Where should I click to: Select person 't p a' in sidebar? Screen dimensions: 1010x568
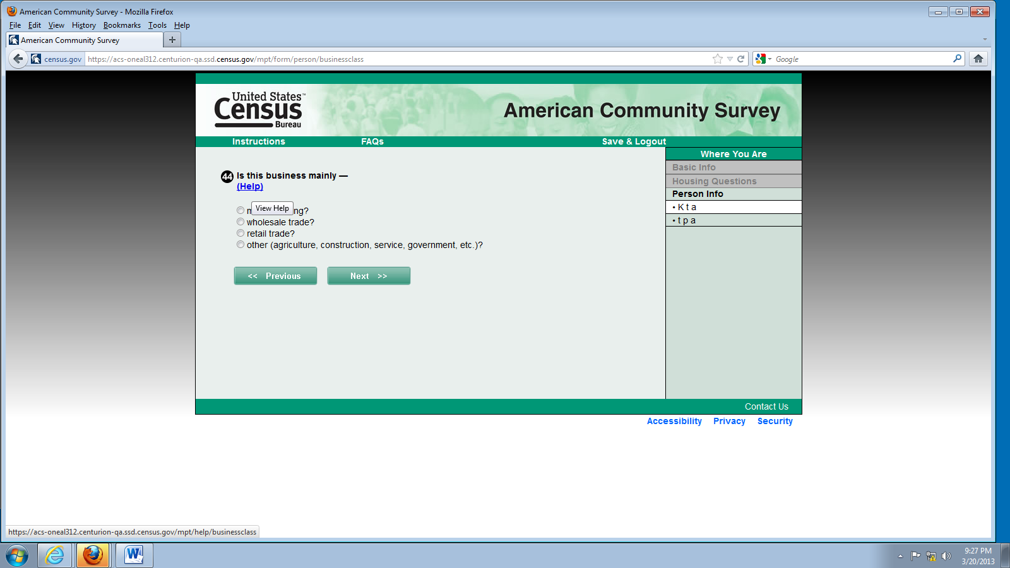point(734,220)
